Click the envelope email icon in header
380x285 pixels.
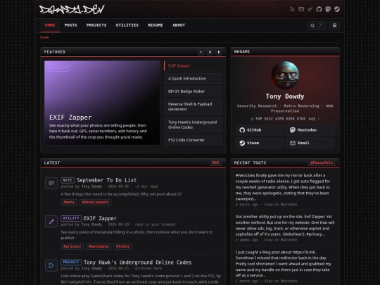tap(301, 9)
